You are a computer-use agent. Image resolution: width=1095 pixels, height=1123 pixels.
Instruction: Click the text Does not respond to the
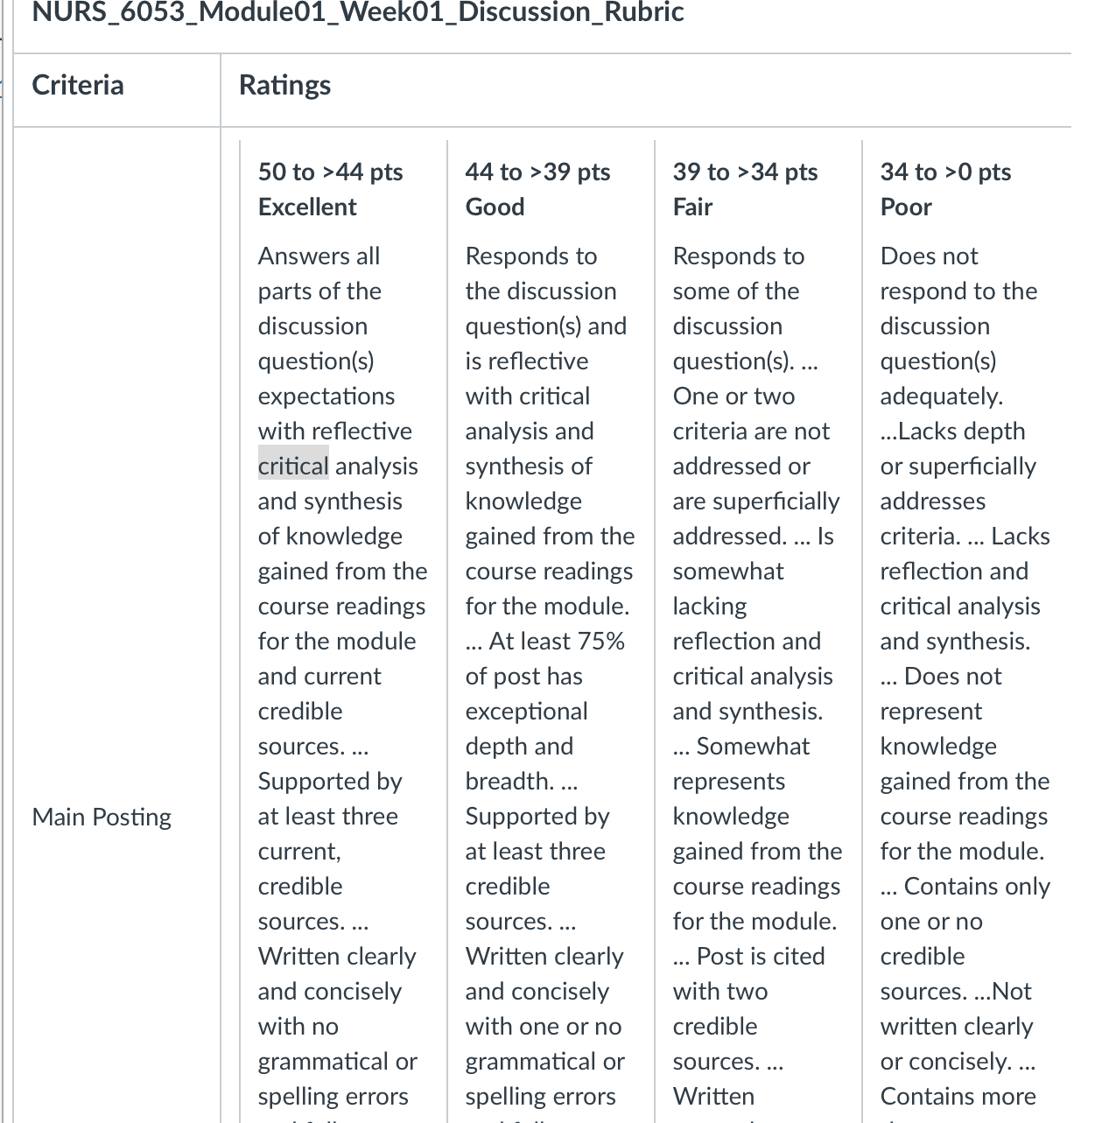coord(958,273)
